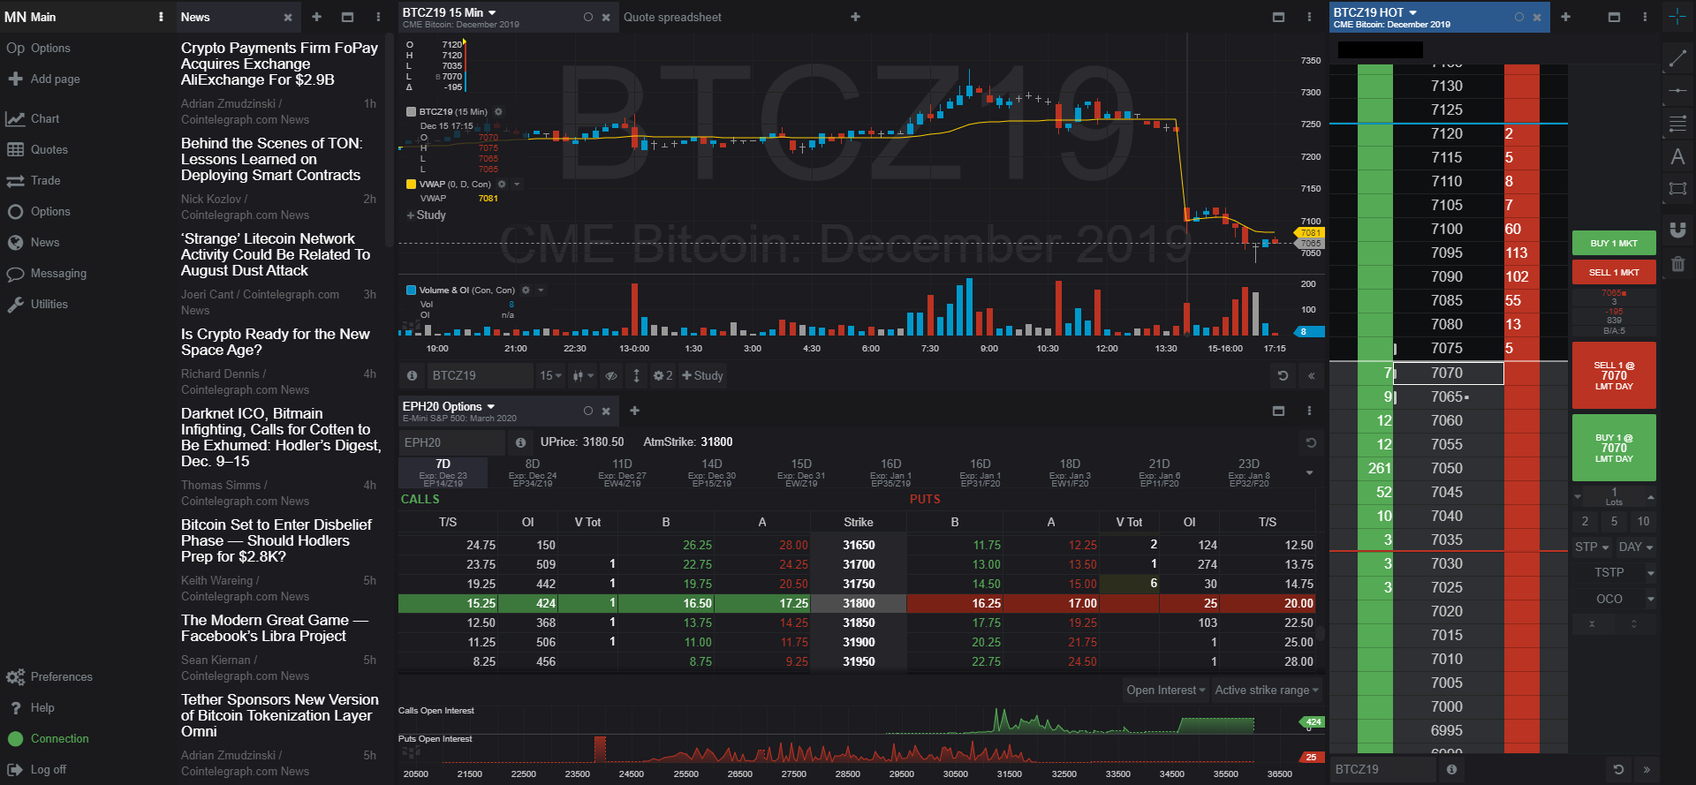The height and width of the screenshot is (785, 1696).
Task: Select the Fibonacci levels drawing tool
Action: click(1677, 124)
